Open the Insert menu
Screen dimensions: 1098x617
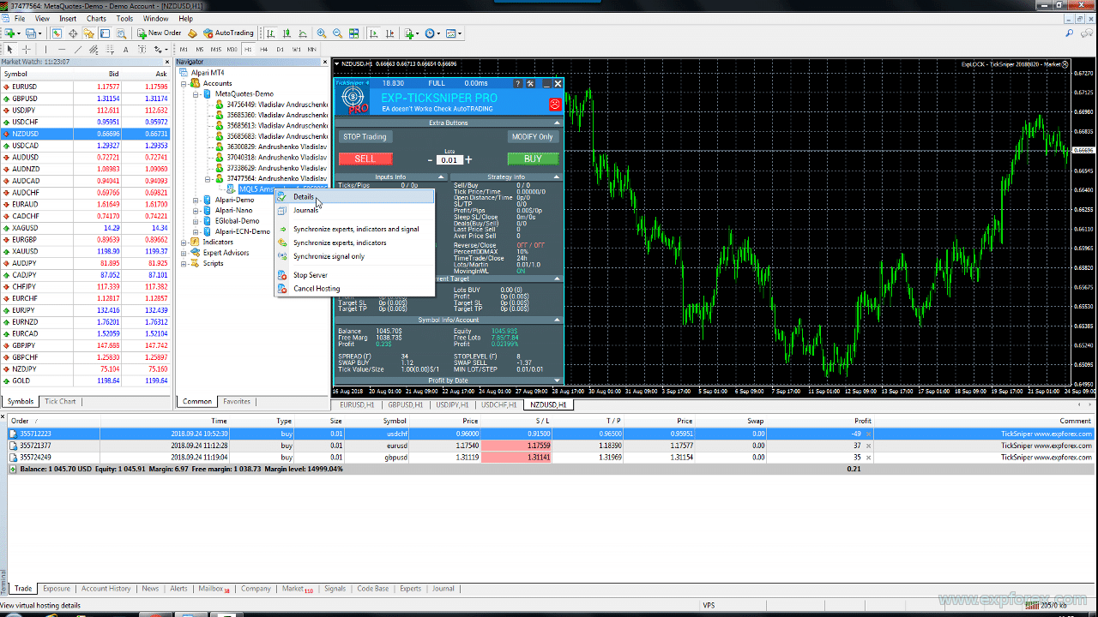coord(68,18)
